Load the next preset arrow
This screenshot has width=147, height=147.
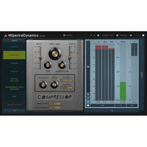click(x=94, y=35)
